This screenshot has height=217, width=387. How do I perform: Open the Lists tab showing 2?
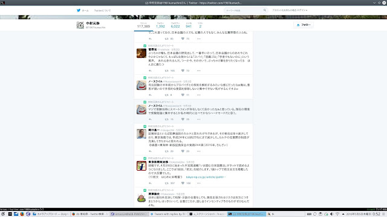(x=200, y=25)
